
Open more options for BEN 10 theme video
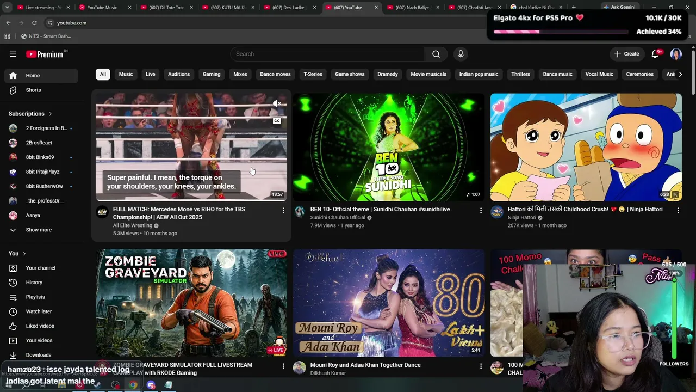(481, 210)
